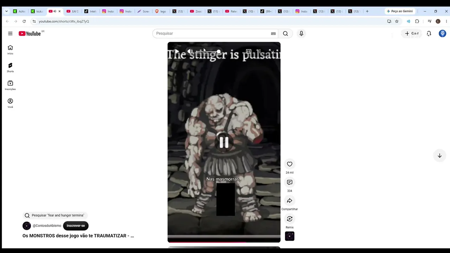Open the Chrome tab search dropdown

click(6, 11)
